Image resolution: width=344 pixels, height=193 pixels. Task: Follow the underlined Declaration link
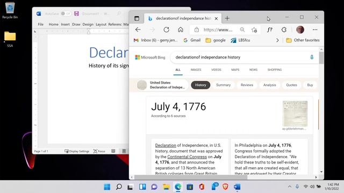tap(166, 145)
